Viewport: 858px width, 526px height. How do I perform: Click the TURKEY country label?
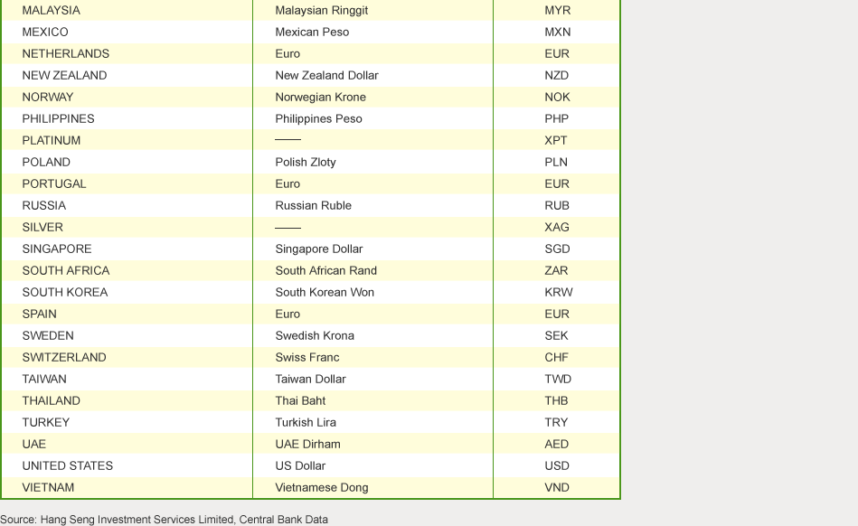pos(46,422)
